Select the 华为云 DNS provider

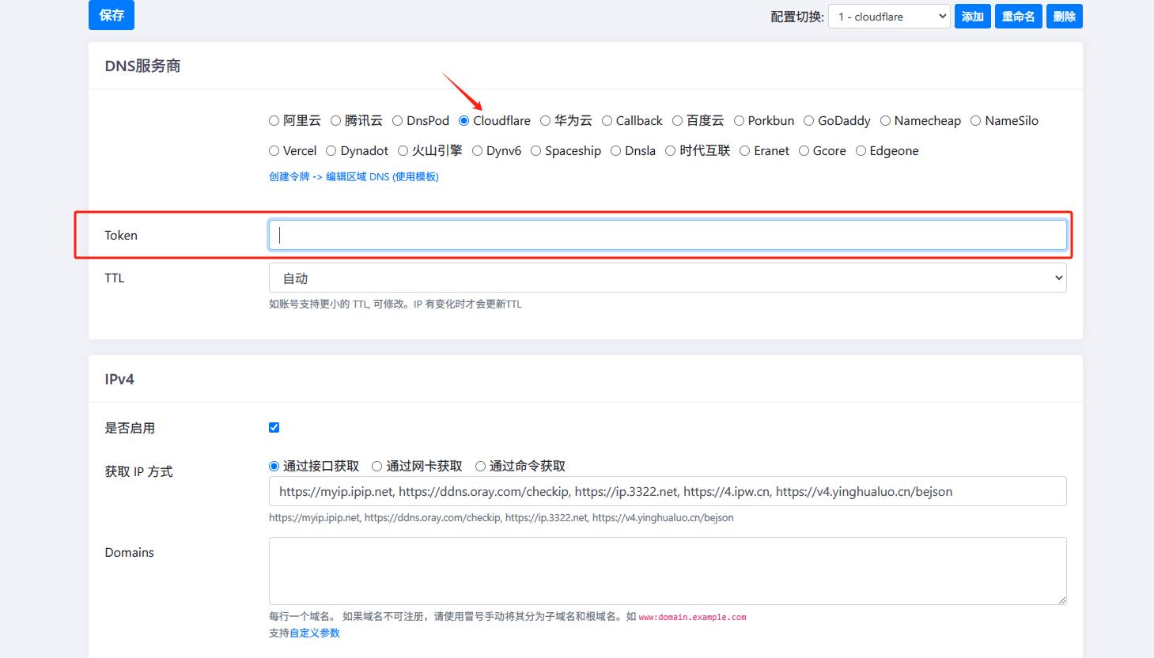tap(545, 120)
